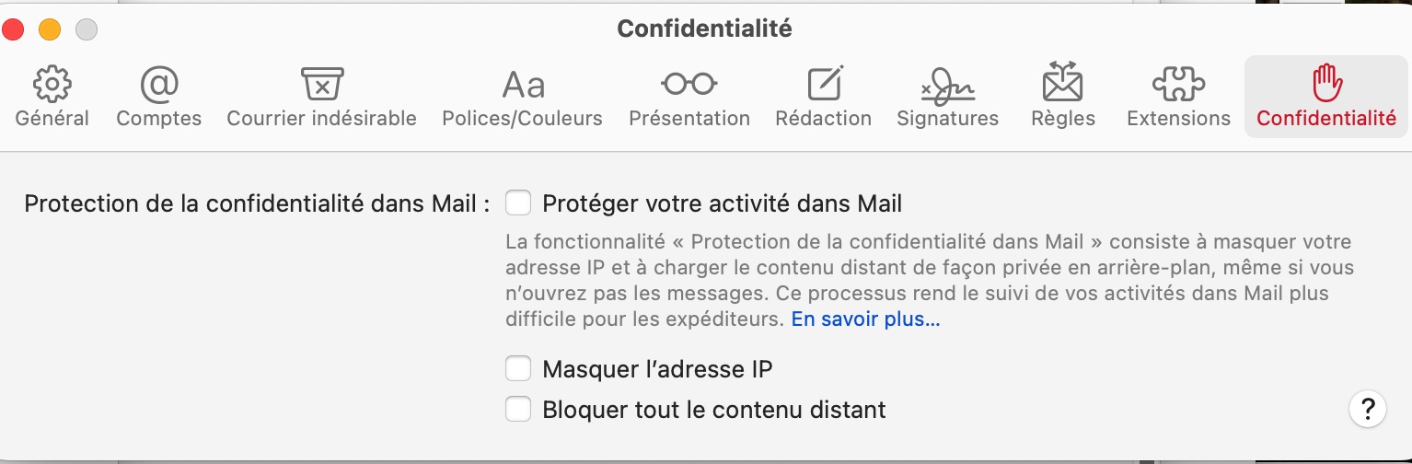Switch to the Signatures tab label

(947, 119)
